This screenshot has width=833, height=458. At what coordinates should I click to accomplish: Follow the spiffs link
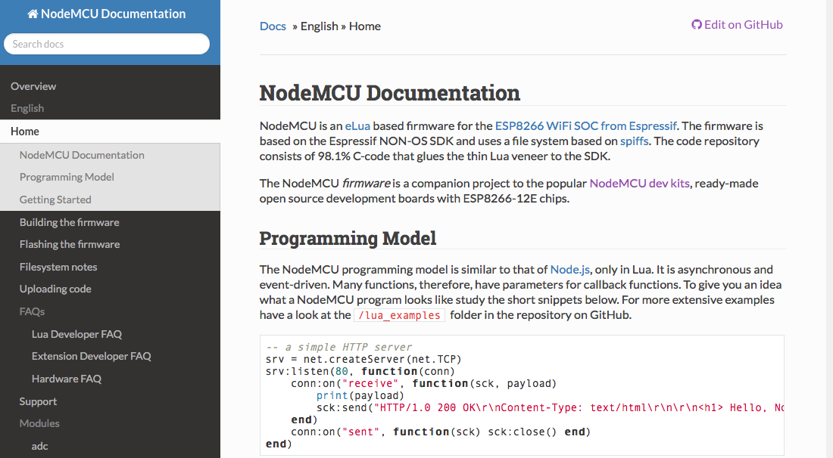(635, 141)
